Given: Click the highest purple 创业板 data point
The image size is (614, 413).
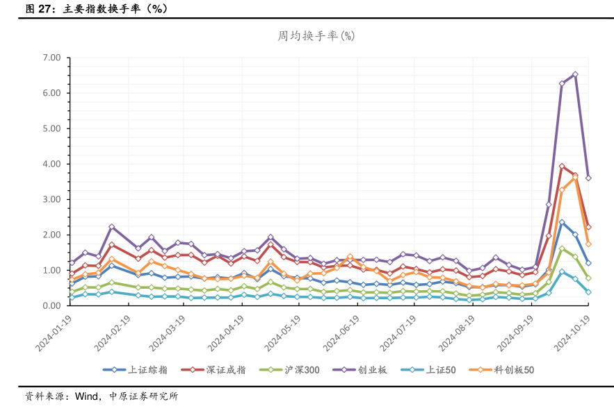Looking at the screenshot, I should [575, 74].
